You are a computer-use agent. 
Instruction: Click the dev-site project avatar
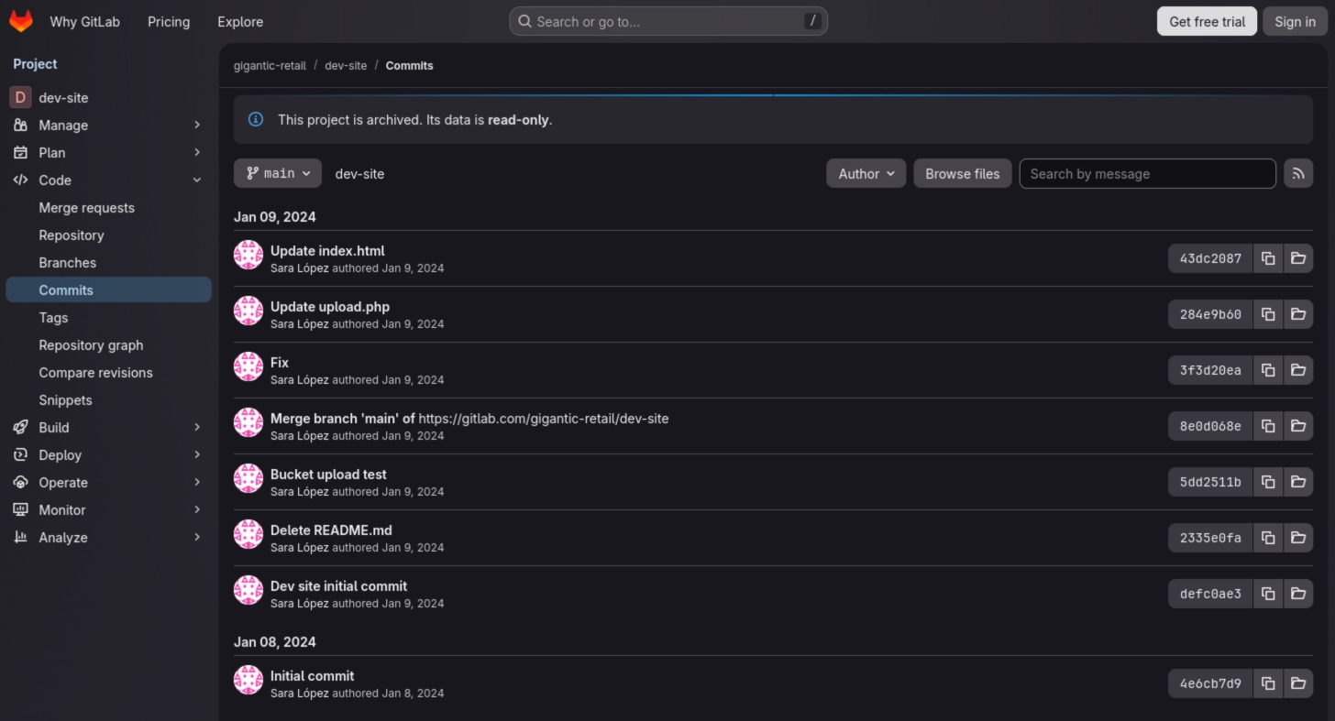click(x=19, y=97)
